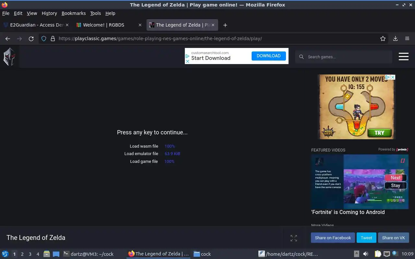Switch to workspace 3
Screen dimensions: 415x259
[x=30, y=254]
